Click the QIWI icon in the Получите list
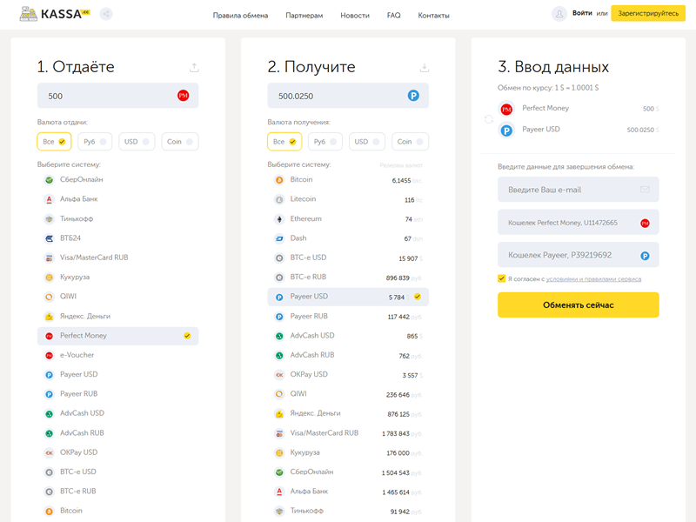 pos(279,394)
